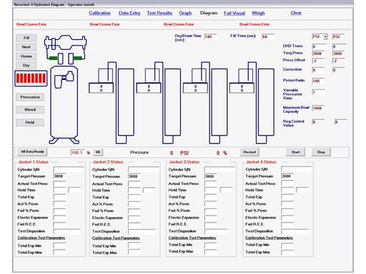Image resolution: width=366 pixels, height=274 pixels.
Task: Click the Clear link
Action: click(296, 13)
